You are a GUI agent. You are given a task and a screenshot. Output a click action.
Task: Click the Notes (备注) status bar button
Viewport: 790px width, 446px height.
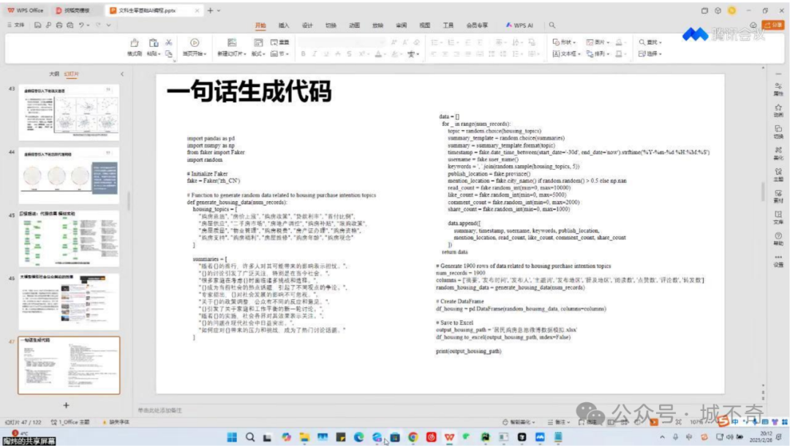coord(558,422)
